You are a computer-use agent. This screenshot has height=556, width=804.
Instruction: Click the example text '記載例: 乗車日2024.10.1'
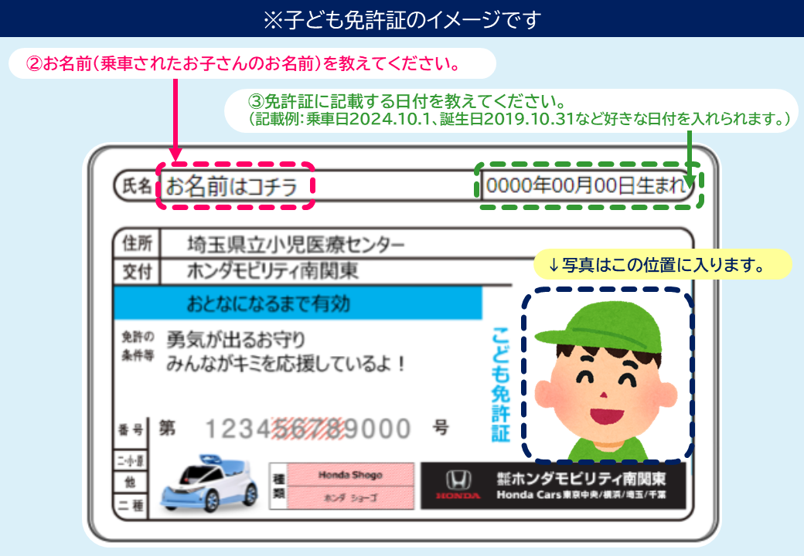point(342,119)
